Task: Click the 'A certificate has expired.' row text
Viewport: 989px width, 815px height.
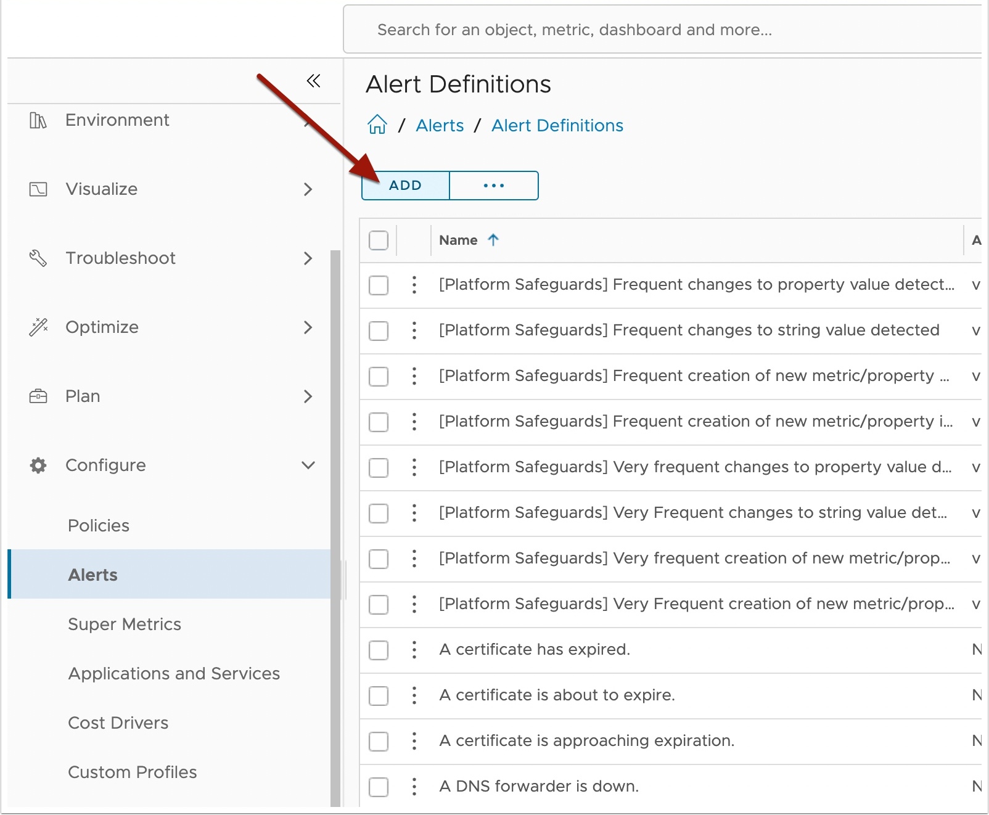Action: click(x=535, y=650)
